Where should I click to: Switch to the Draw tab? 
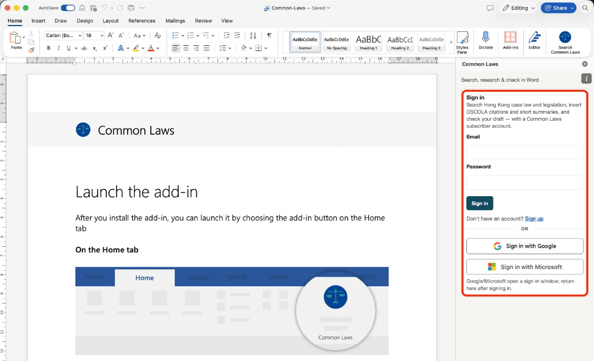tap(60, 21)
